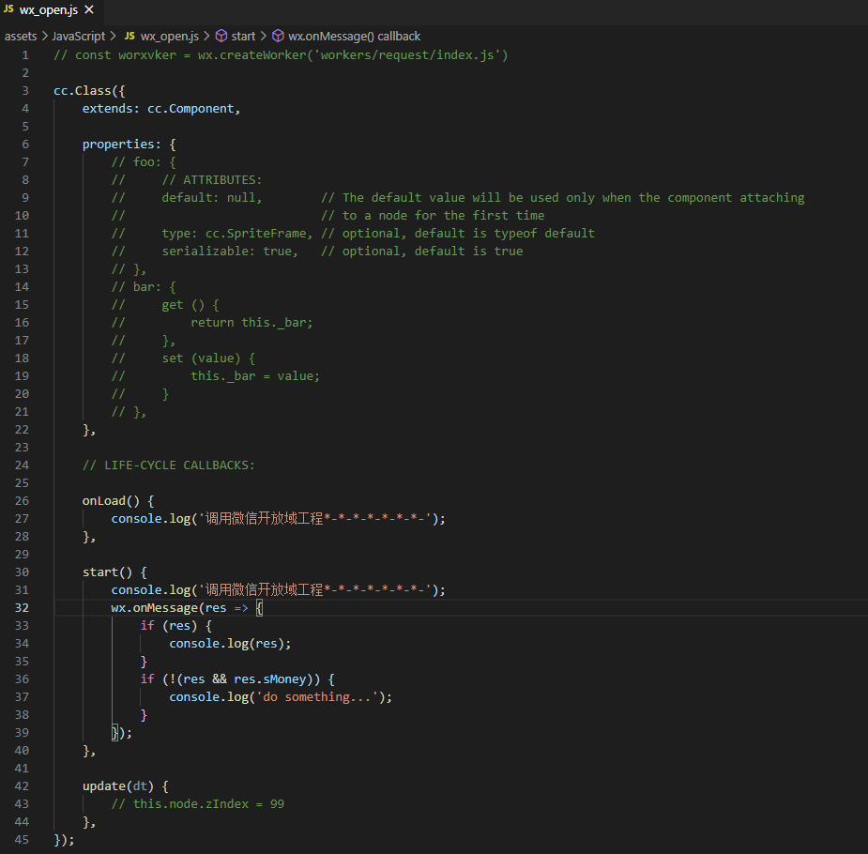Open the assets breadcrumb folder
868x854 pixels.
(21, 36)
